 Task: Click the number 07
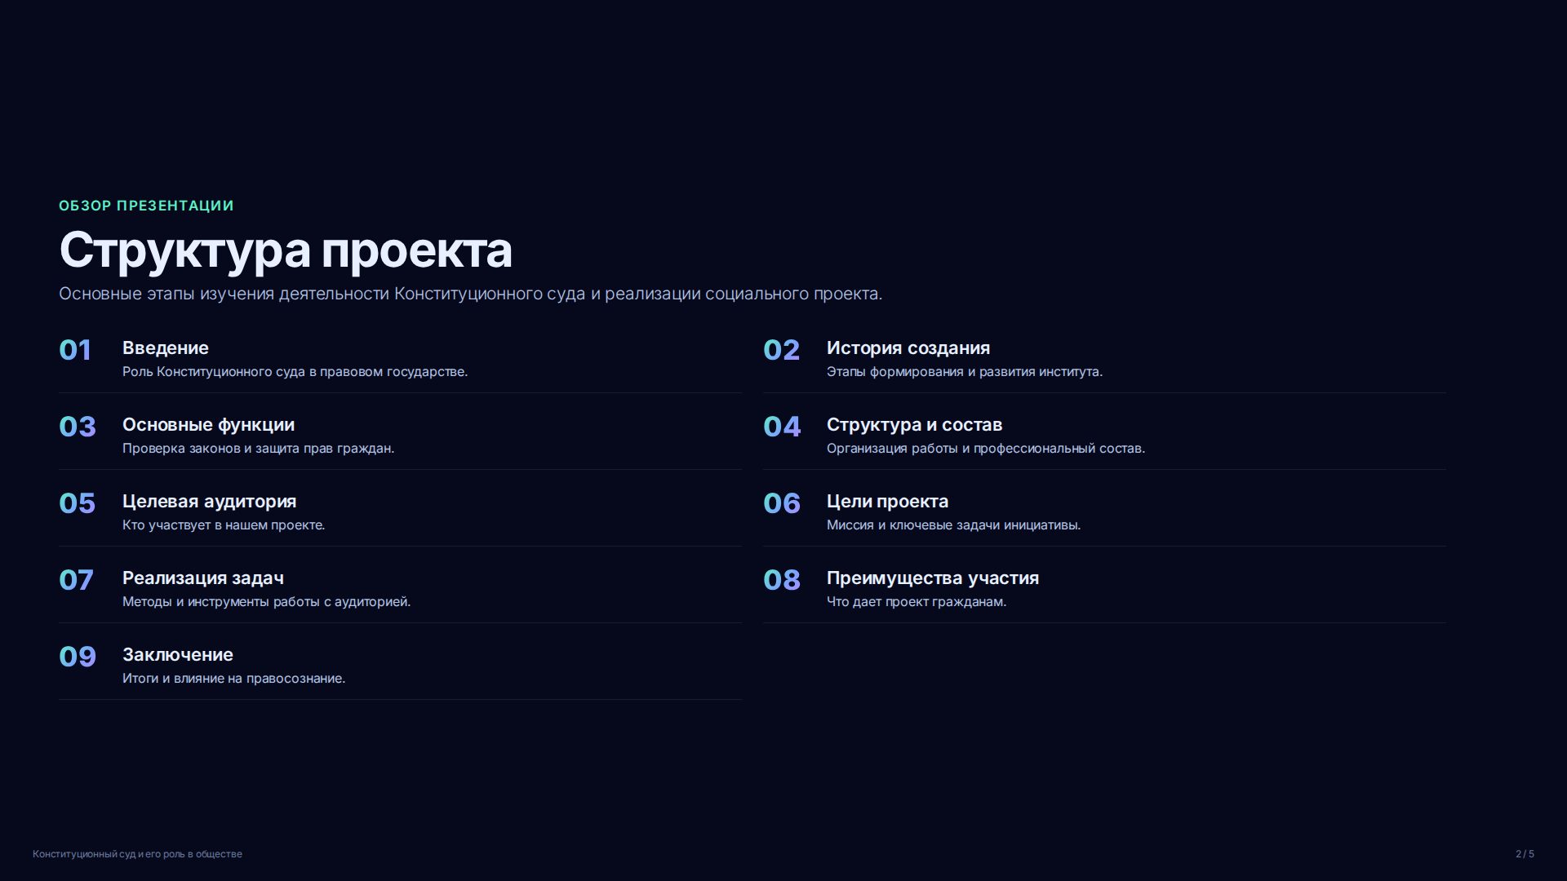click(76, 580)
